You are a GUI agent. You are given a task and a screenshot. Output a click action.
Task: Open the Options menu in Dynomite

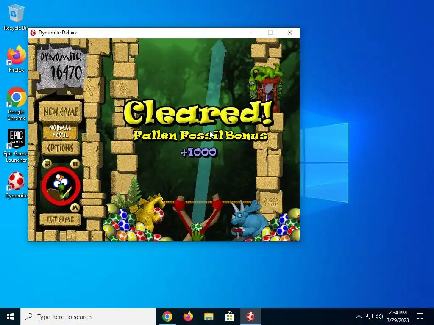pos(60,148)
